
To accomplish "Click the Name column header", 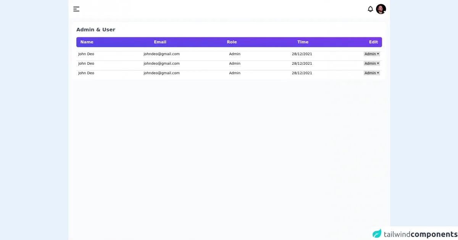I will pos(87,42).
